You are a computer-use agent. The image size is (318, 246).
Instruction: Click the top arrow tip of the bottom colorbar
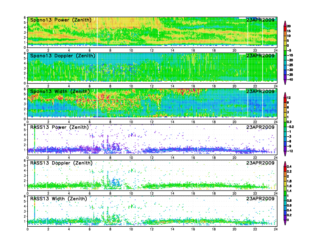coord(285,164)
